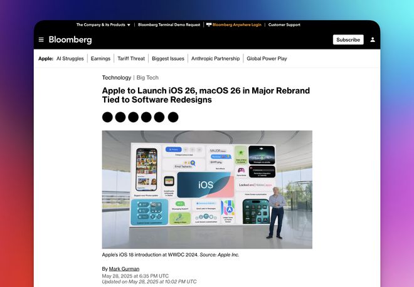Click the Subscribe button
The height and width of the screenshot is (287, 414).
[348, 39]
